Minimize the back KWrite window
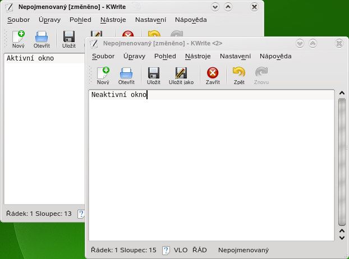The image size is (349, 259). point(215,7)
